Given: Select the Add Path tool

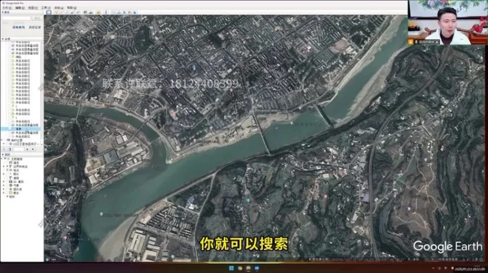Looking at the screenshot, I should 68,12.
